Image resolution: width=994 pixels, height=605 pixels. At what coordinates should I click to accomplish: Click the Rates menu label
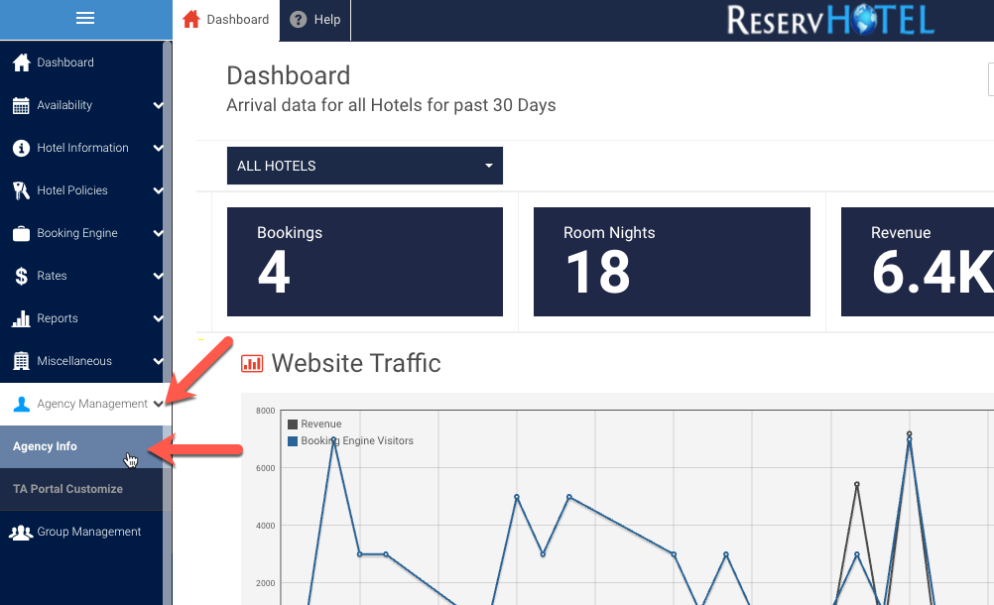pos(52,276)
